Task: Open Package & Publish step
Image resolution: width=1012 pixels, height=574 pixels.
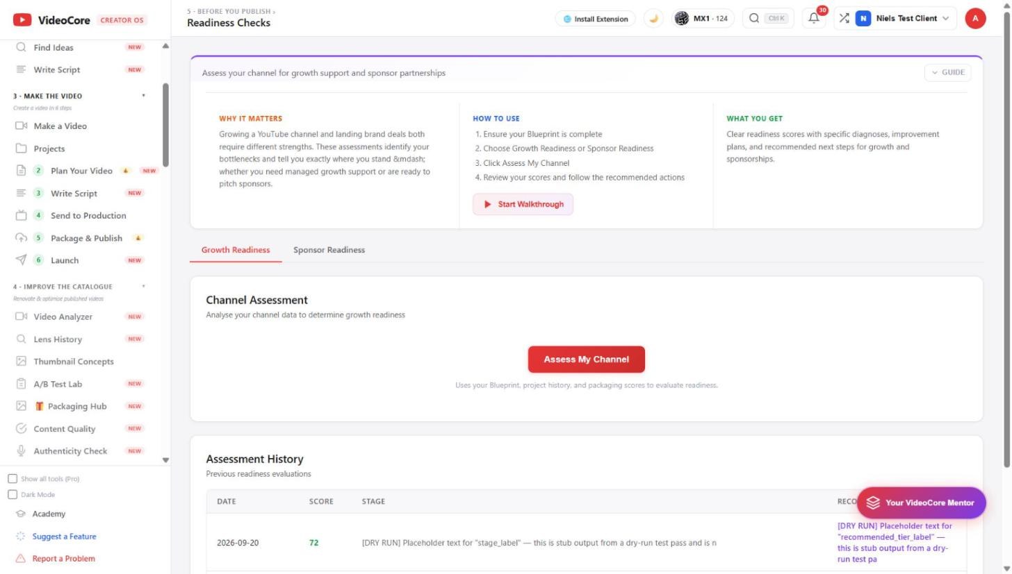Action: pos(86,238)
